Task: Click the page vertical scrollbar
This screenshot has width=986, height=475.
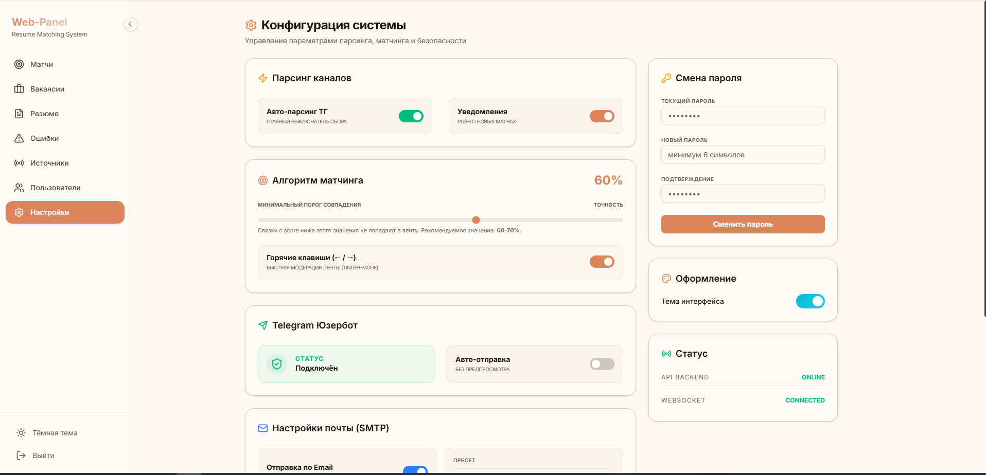Action: tap(984, 158)
